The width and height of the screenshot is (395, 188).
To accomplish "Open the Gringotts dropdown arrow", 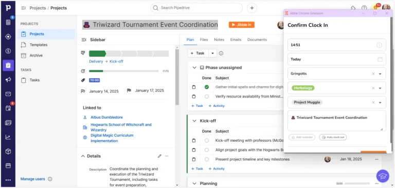I will click(380, 74).
